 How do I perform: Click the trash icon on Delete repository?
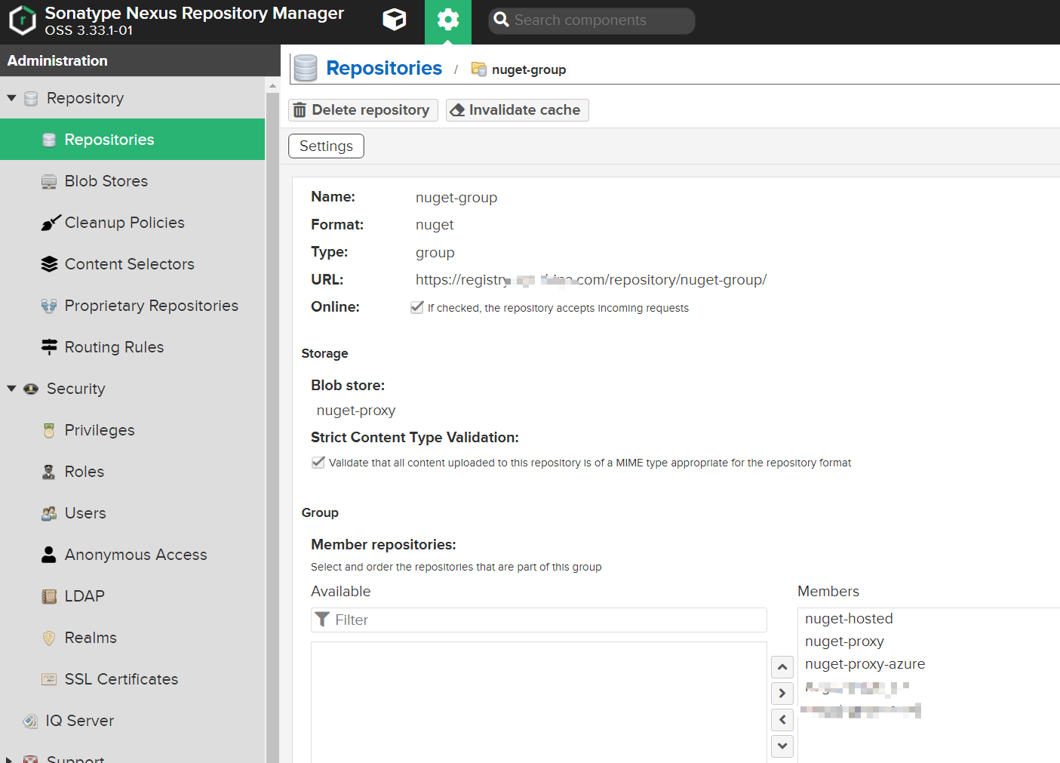300,110
